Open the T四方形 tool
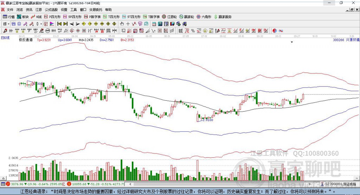The height and width of the screenshot is (195, 360). [111, 17]
